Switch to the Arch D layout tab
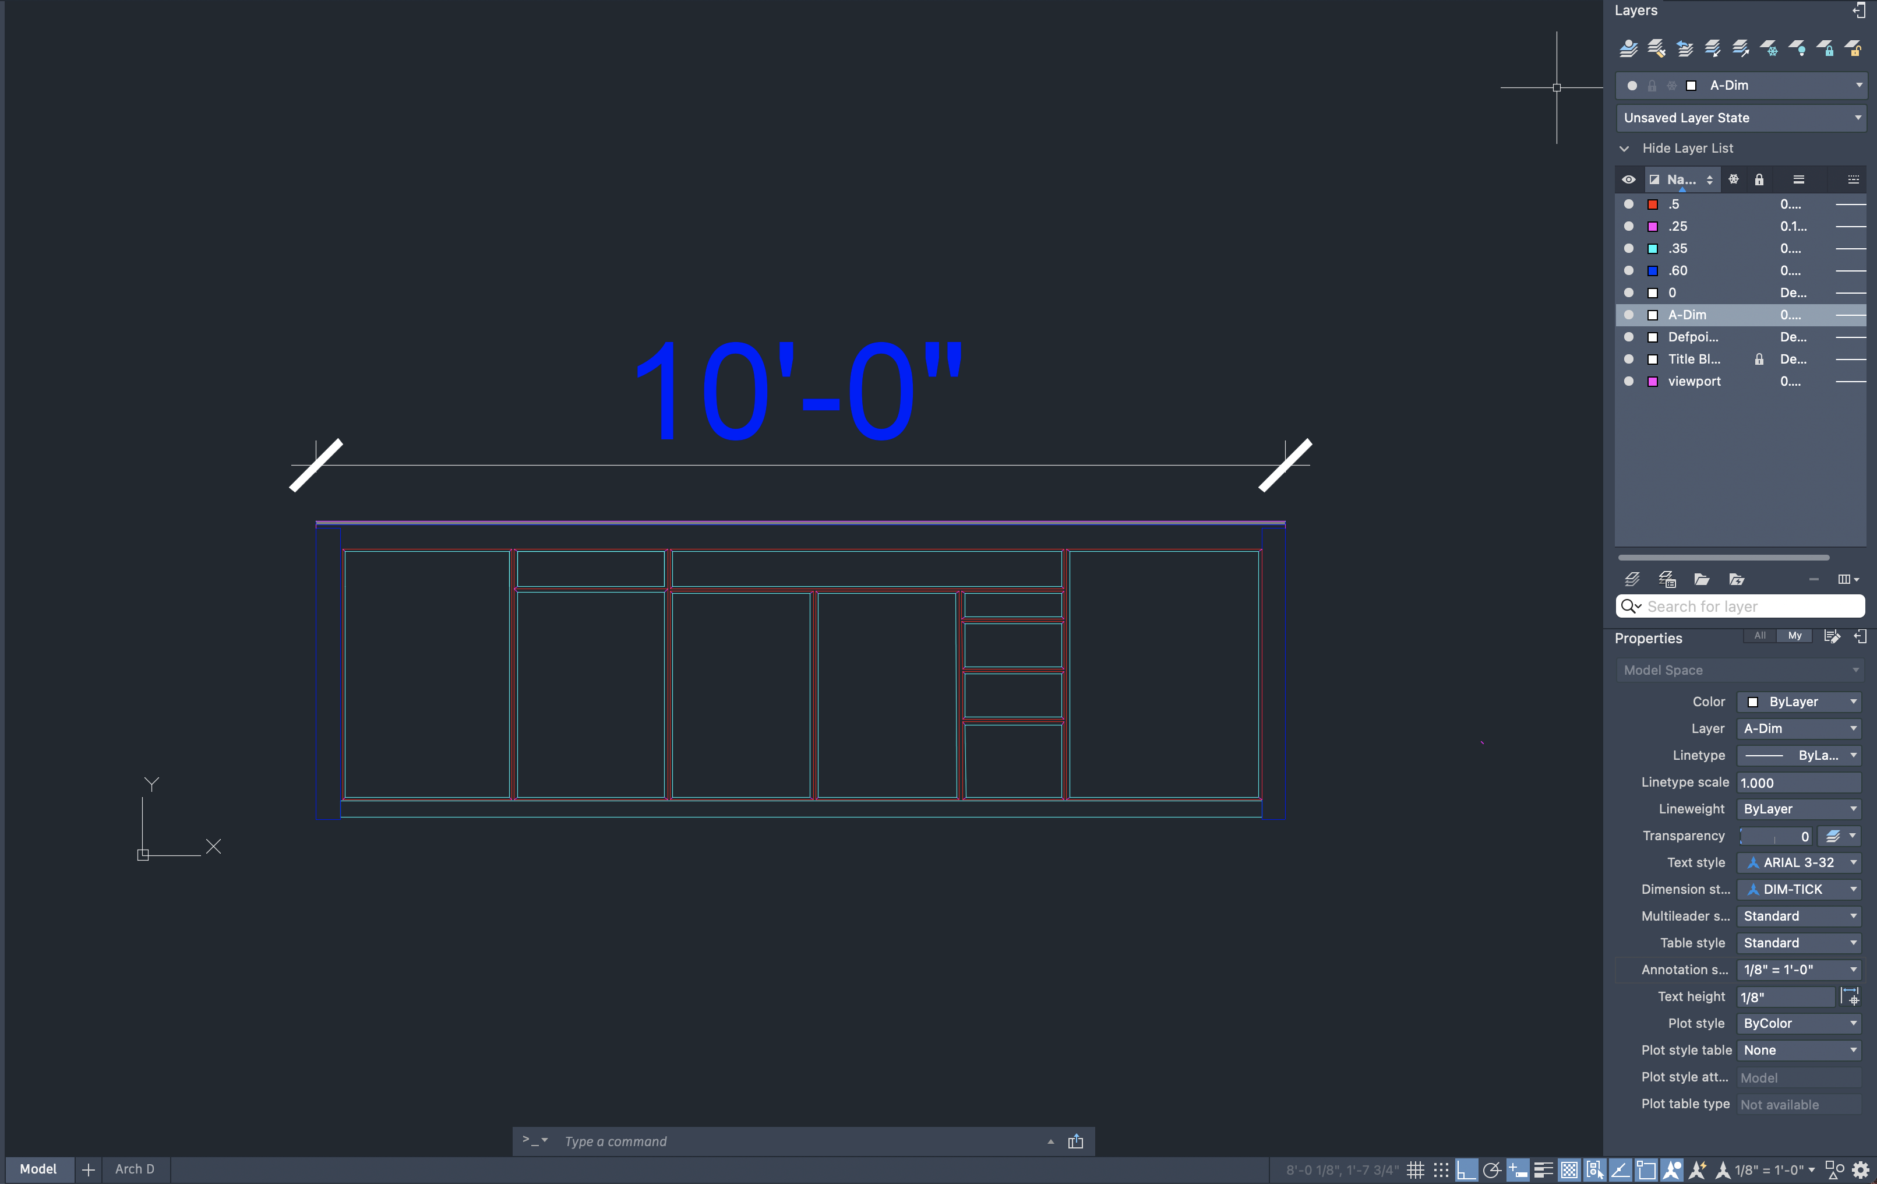 135,1168
